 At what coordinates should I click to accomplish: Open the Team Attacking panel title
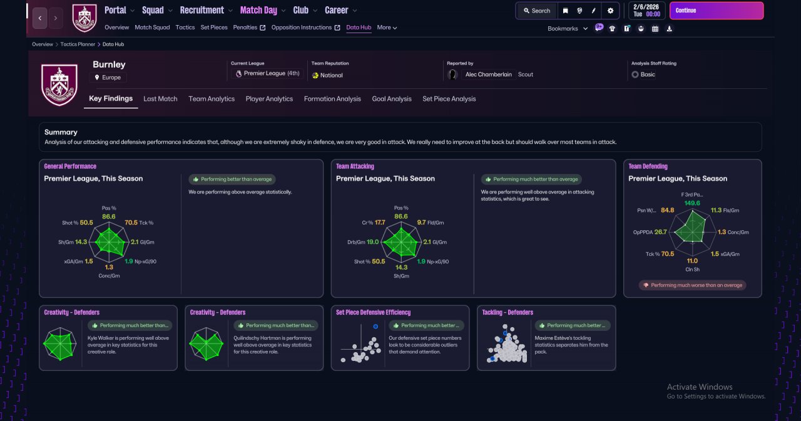(355, 166)
